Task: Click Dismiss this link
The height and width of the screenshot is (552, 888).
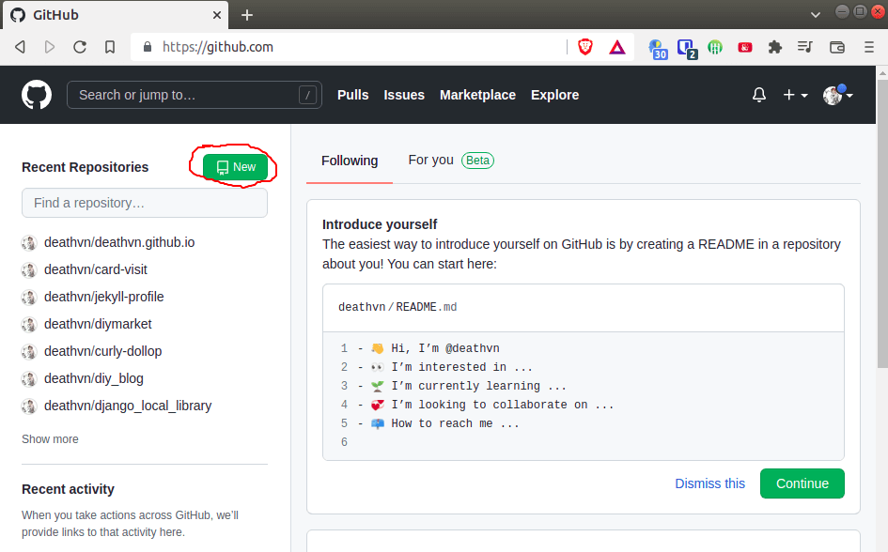Action: (x=709, y=483)
